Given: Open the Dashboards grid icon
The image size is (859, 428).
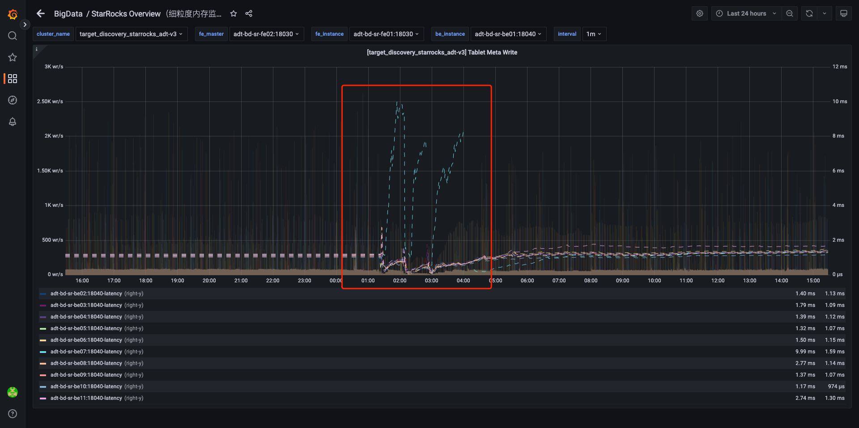Looking at the screenshot, I should [x=13, y=79].
